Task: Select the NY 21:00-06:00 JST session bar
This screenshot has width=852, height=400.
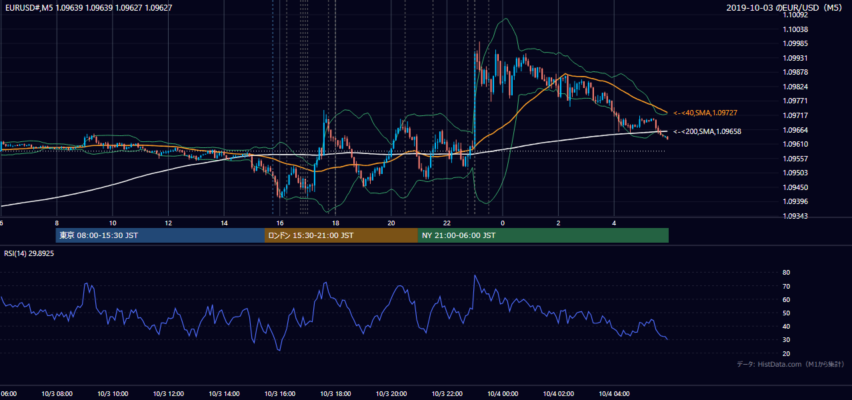Action: [x=543, y=235]
